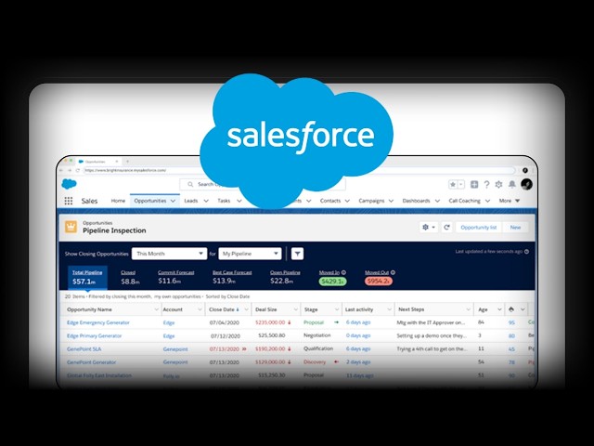Image resolution: width=594 pixels, height=446 pixels.
Task: Click the red arrow beside Discovery stage
Action: coord(336,361)
